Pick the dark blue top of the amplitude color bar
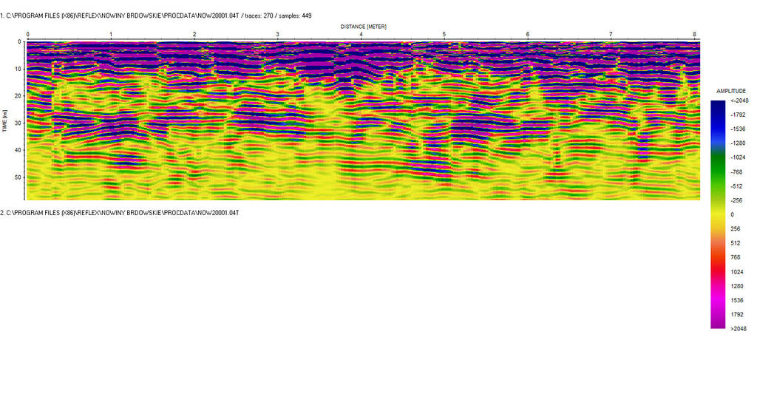The height and width of the screenshot is (408, 757). [717, 103]
